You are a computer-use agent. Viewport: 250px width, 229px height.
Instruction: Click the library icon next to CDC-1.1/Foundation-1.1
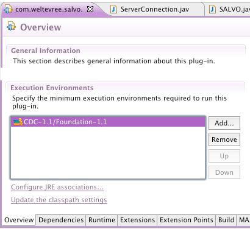click(x=18, y=122)
